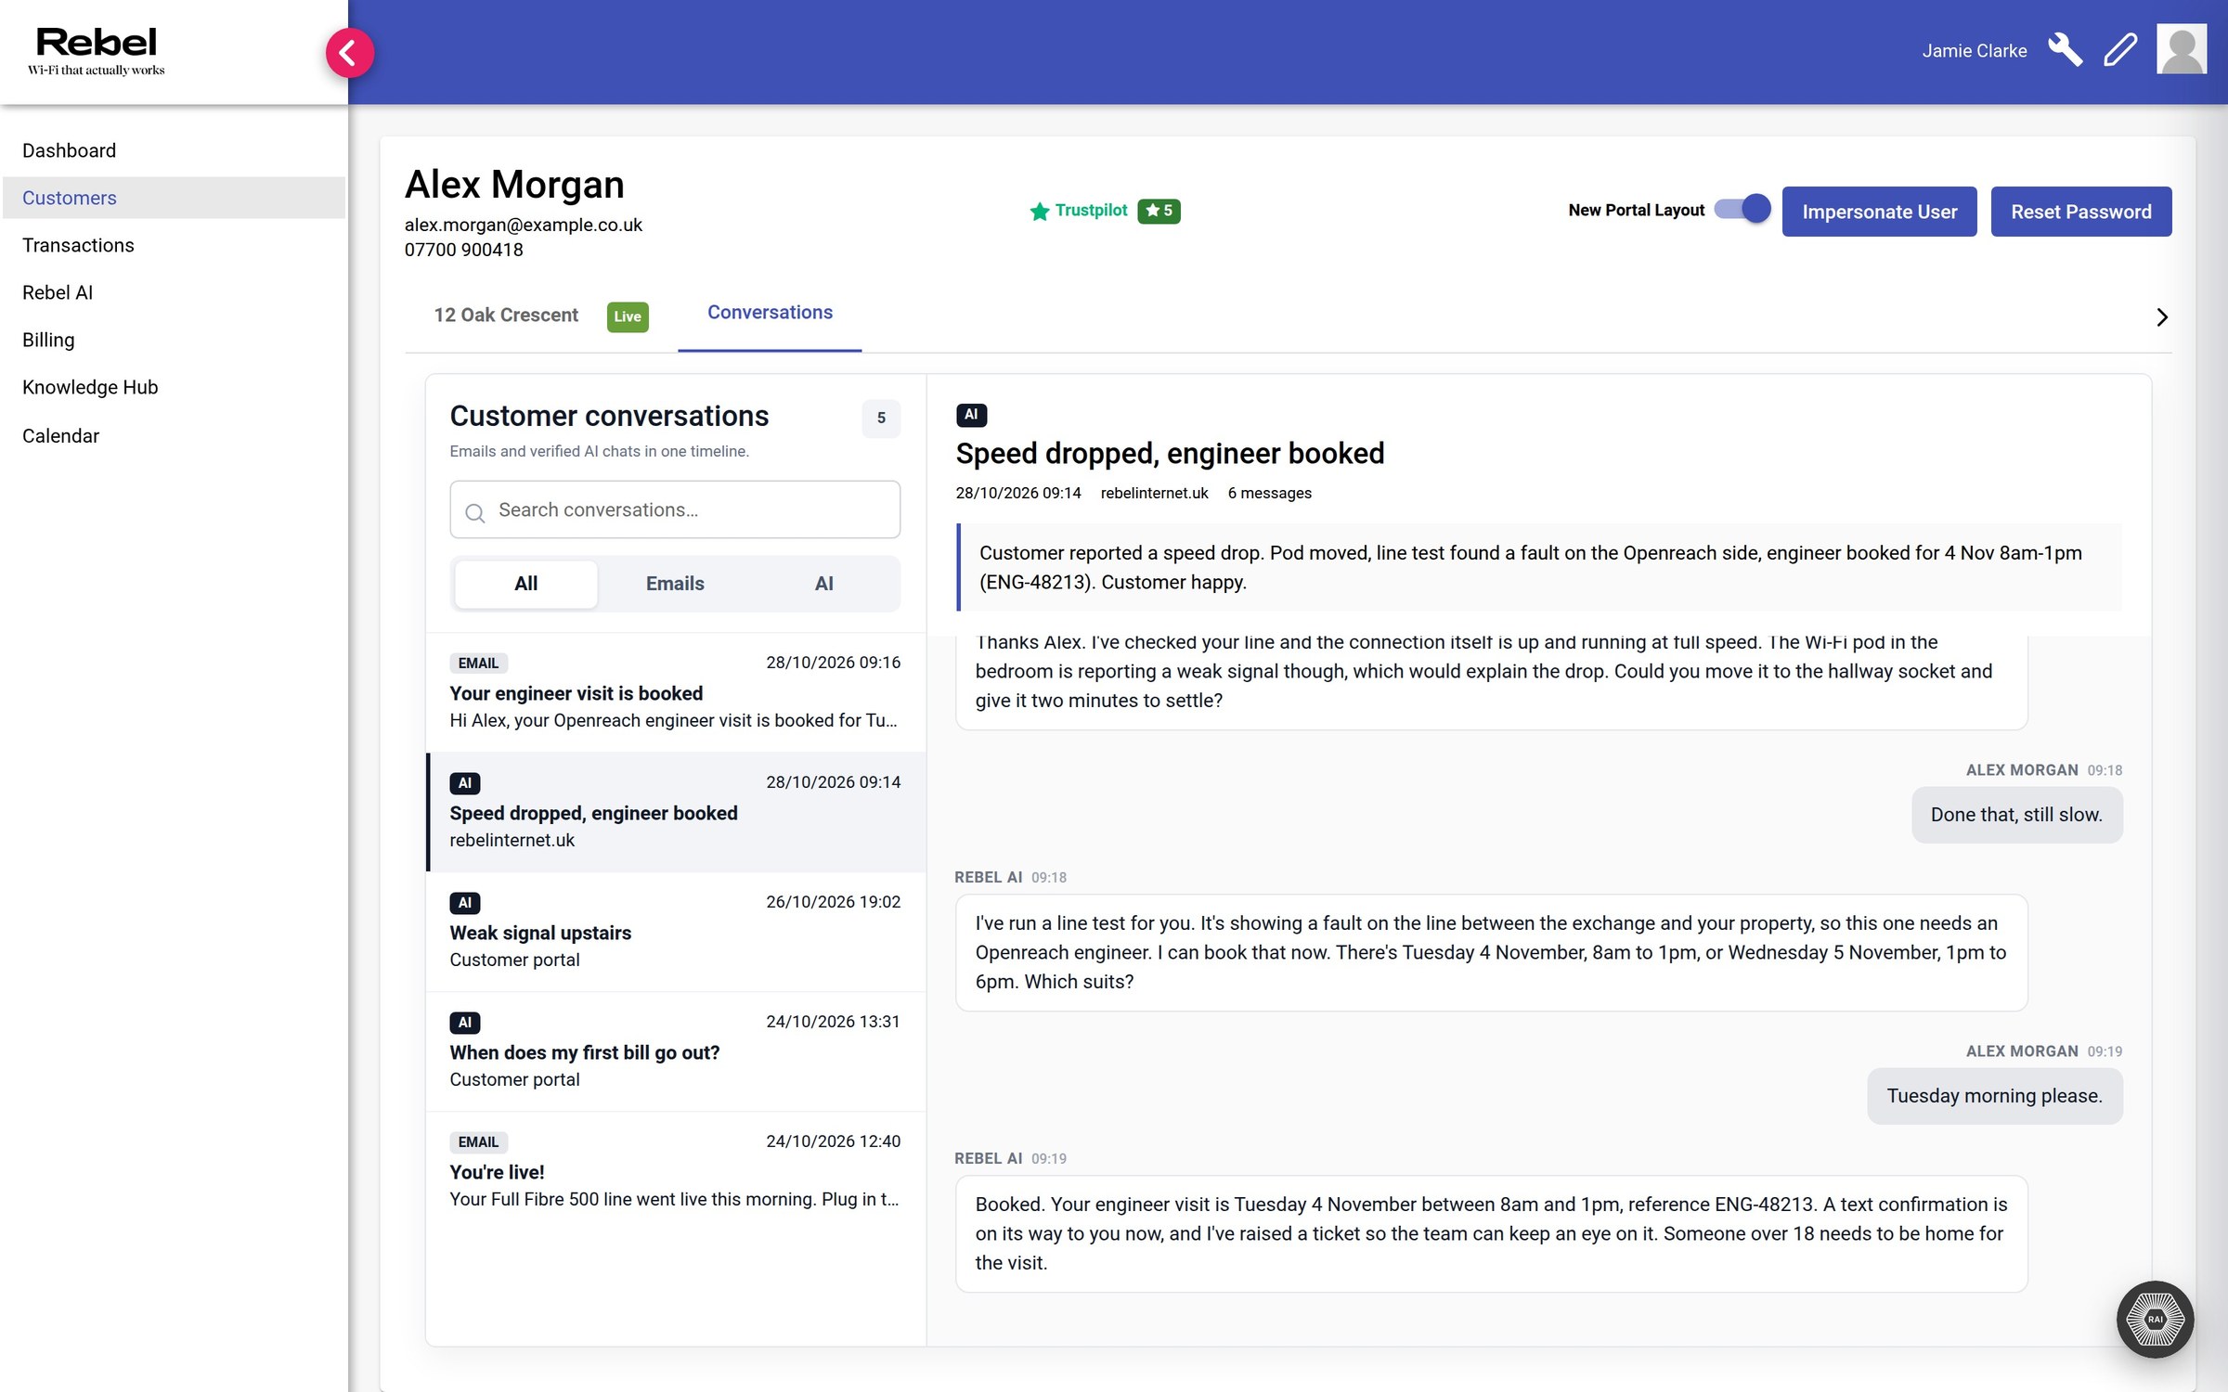The width and height of the screenshot is (2228, 1392).
Task: Click Reset Password button
Action: coord(2080,212)
